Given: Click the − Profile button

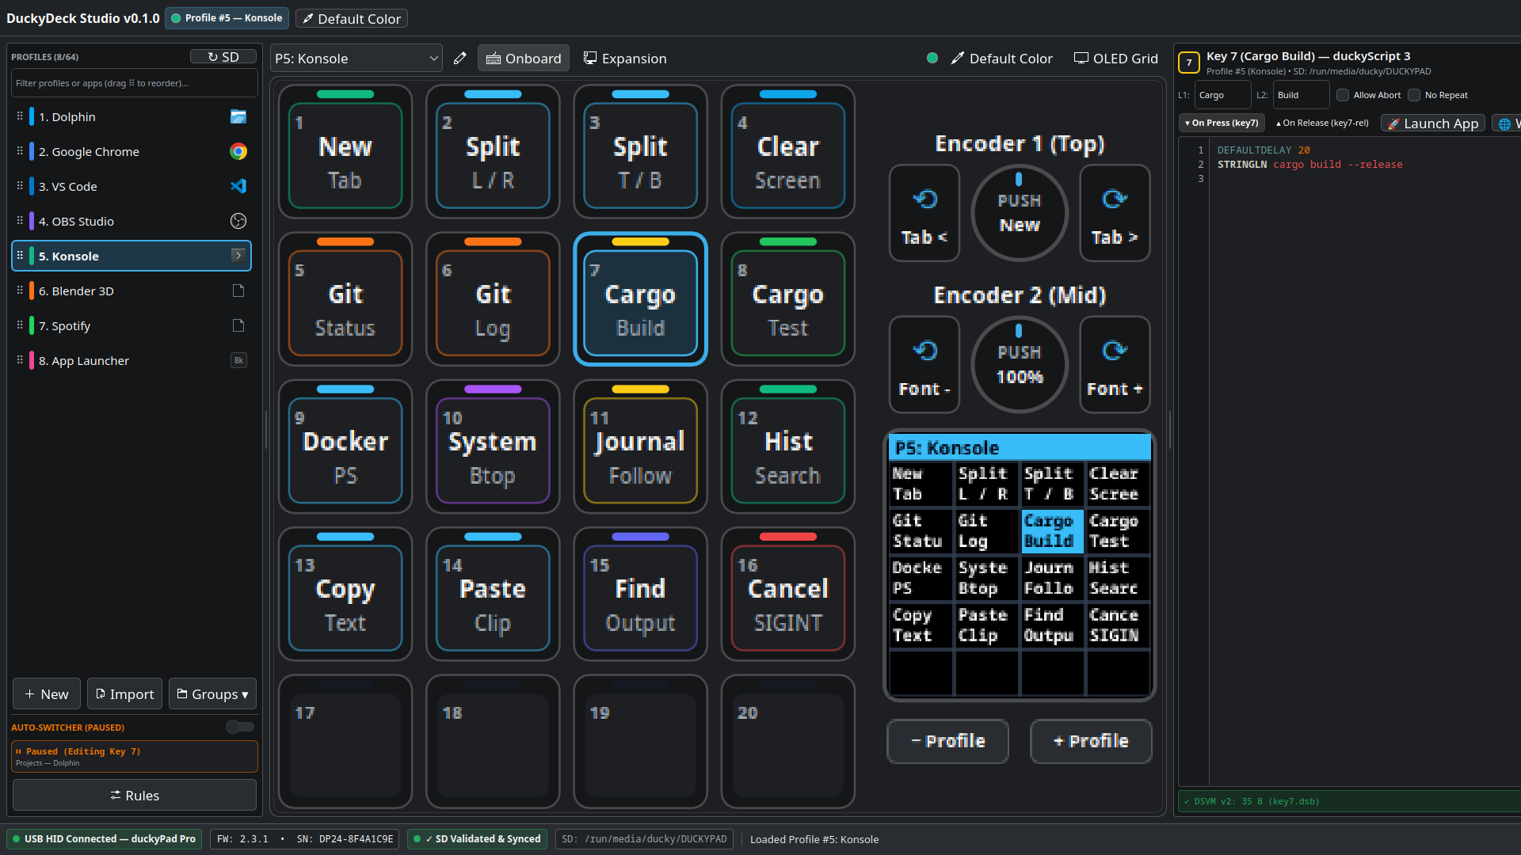Looking at the screenshot, I should [947, 741].
